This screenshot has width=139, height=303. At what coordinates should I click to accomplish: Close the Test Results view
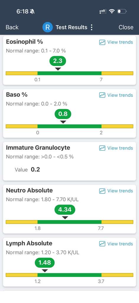tap(126, 27)
